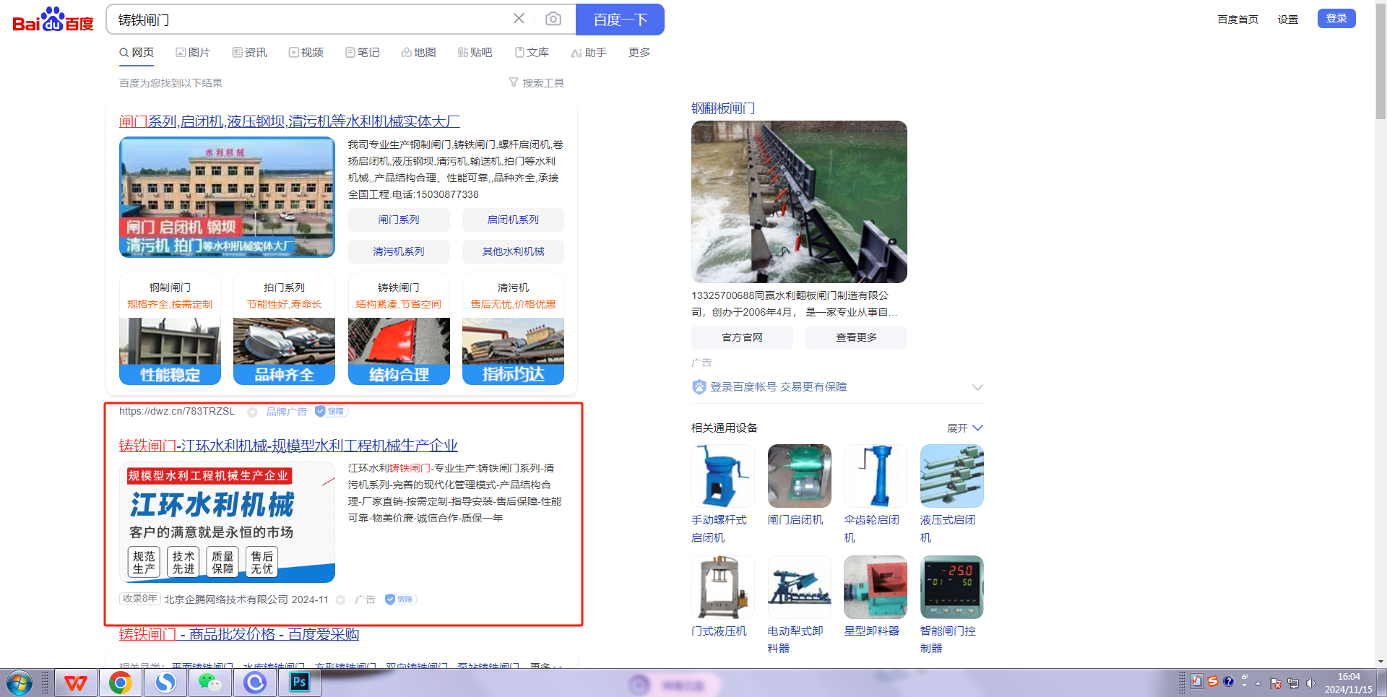Click the 其他水利机械 sub-link button
The image size is (1387, 697).
pyautogui.click(x=513, y=251)
